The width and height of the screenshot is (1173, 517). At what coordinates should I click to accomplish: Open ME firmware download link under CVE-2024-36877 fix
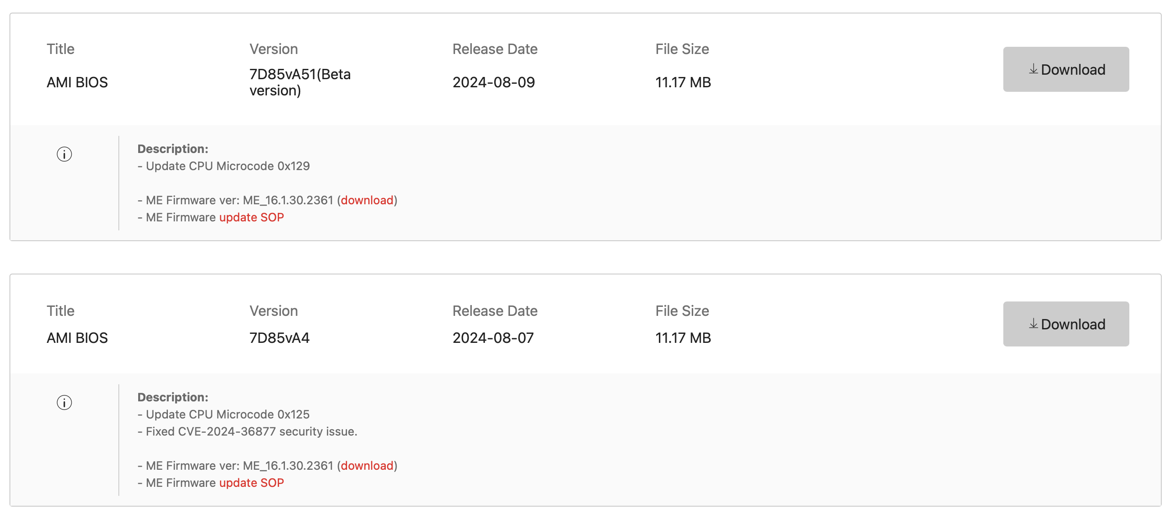(x=366, y=466)
